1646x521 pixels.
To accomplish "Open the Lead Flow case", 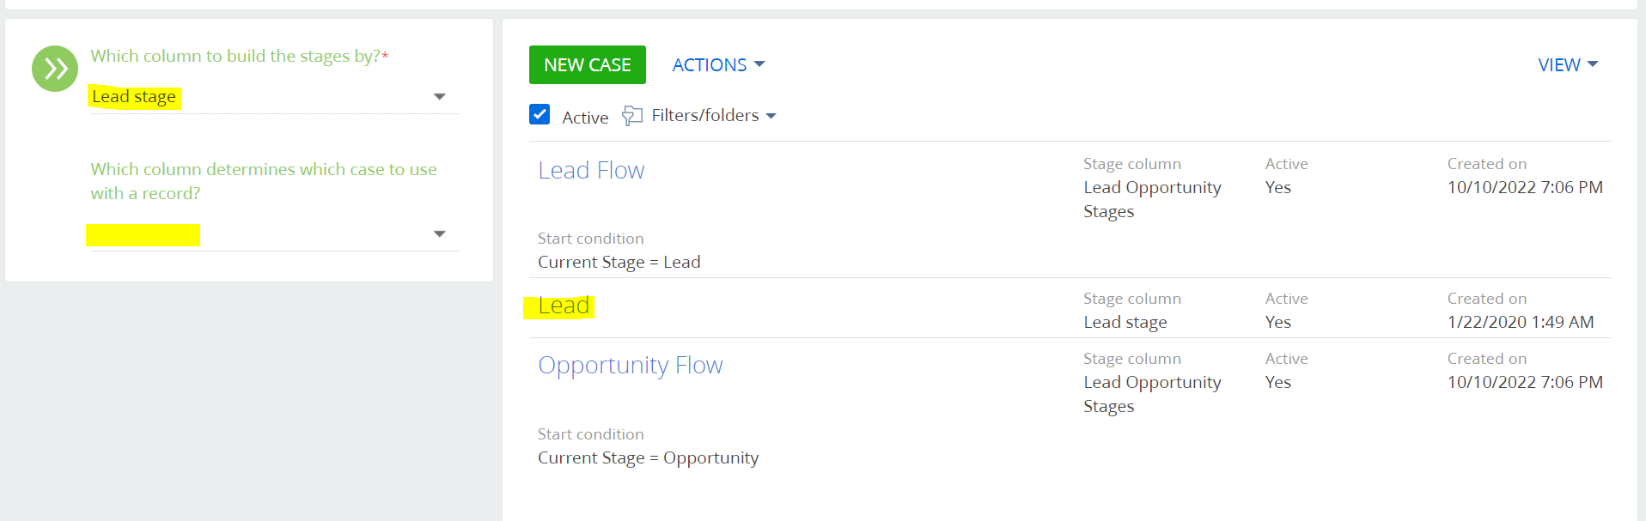I will click(x=591, y=170).
